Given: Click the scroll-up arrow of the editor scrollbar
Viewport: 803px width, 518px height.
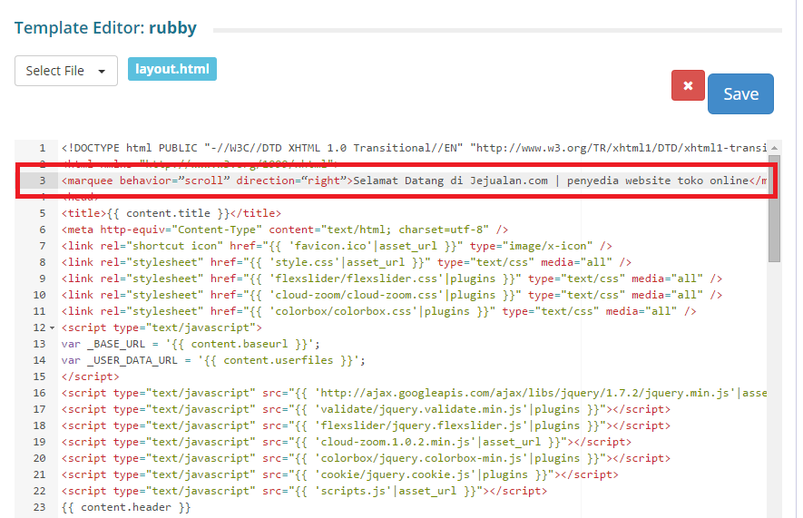Looking at the screenshot, I should click(774, 148).
